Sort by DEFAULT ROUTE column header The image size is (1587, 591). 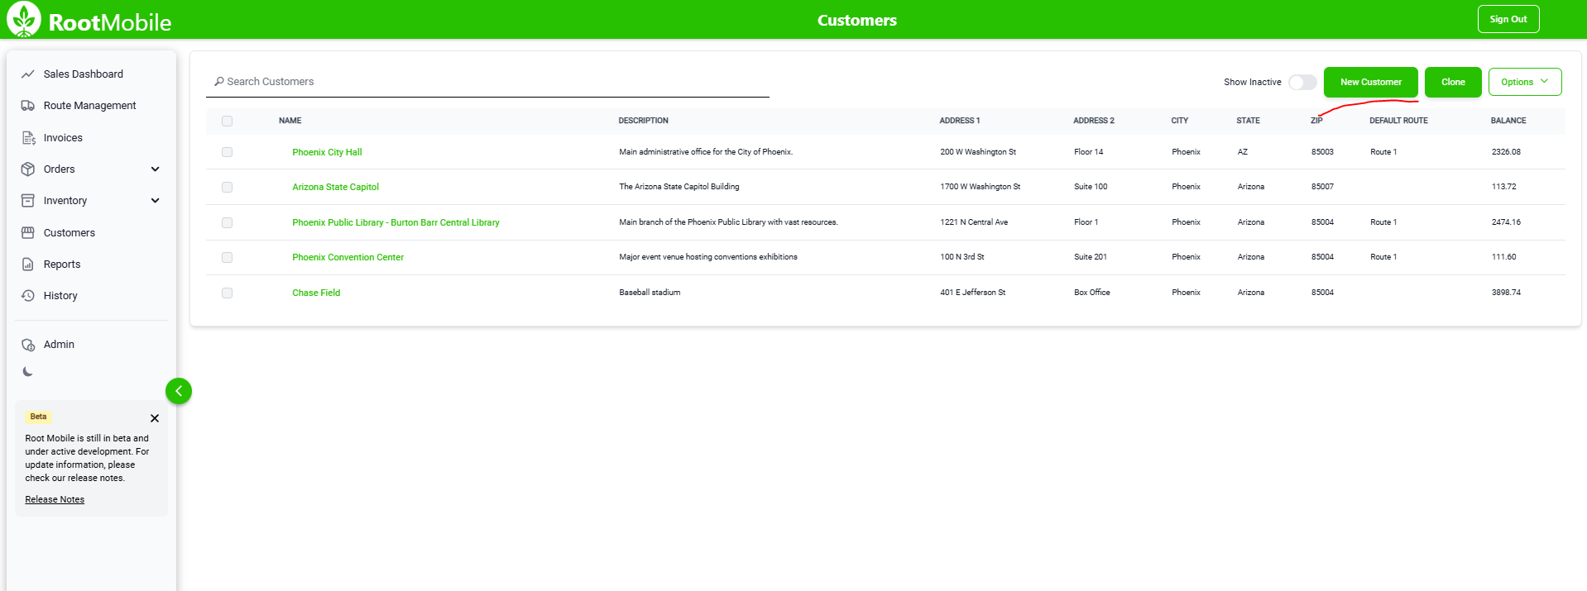[x=1398, y=121]
